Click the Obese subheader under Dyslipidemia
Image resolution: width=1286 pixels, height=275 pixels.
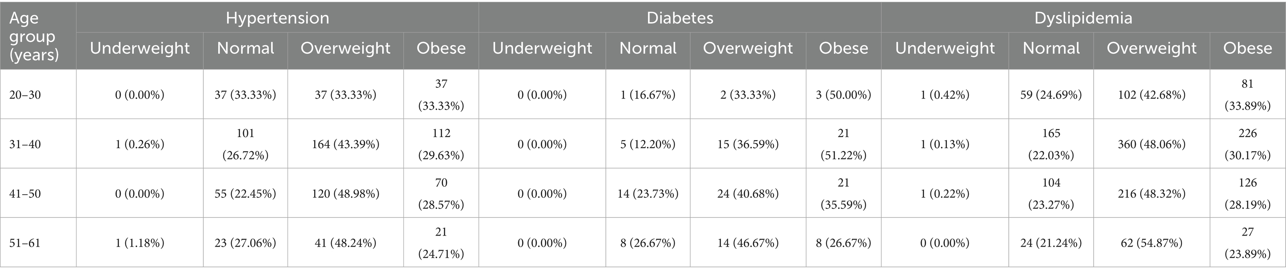pos(1247,48)
